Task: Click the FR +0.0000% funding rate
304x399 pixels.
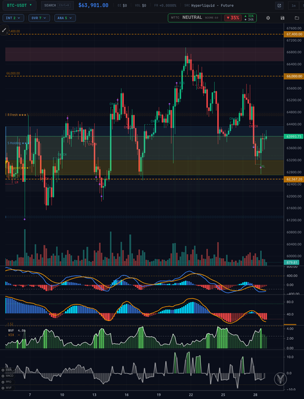Action: tap(165, 6)
